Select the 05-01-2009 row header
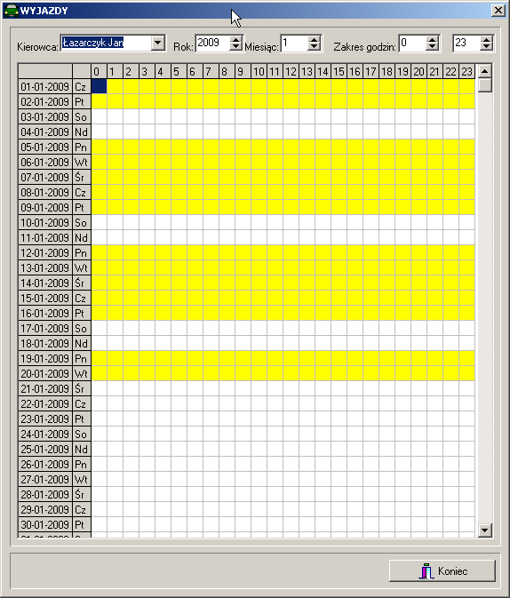This screenshot has width=510, height=598. pos(45,148)
